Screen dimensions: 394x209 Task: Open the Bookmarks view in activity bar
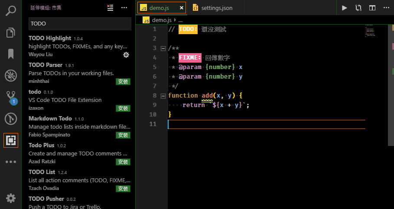pos(11,54)
